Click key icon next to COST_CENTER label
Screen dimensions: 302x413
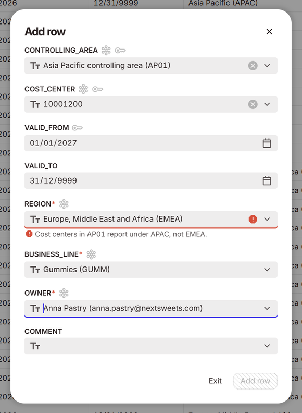97,89
